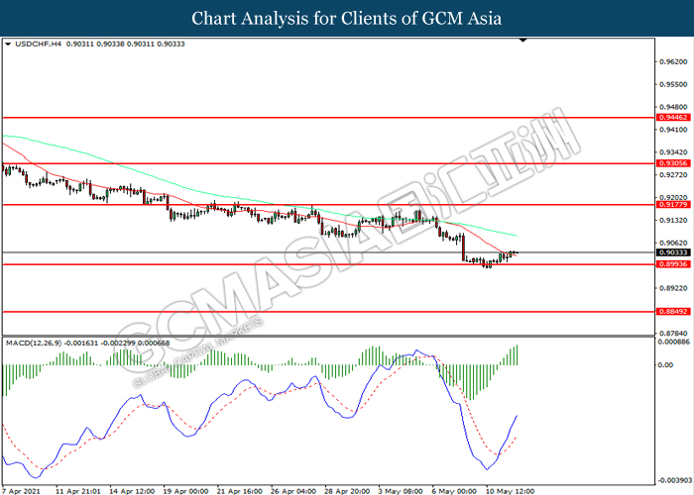Click the 11 Apr 21:01 time label
Image resolution: width=694 pixels, height=495 pixels.
pos(78,491)
